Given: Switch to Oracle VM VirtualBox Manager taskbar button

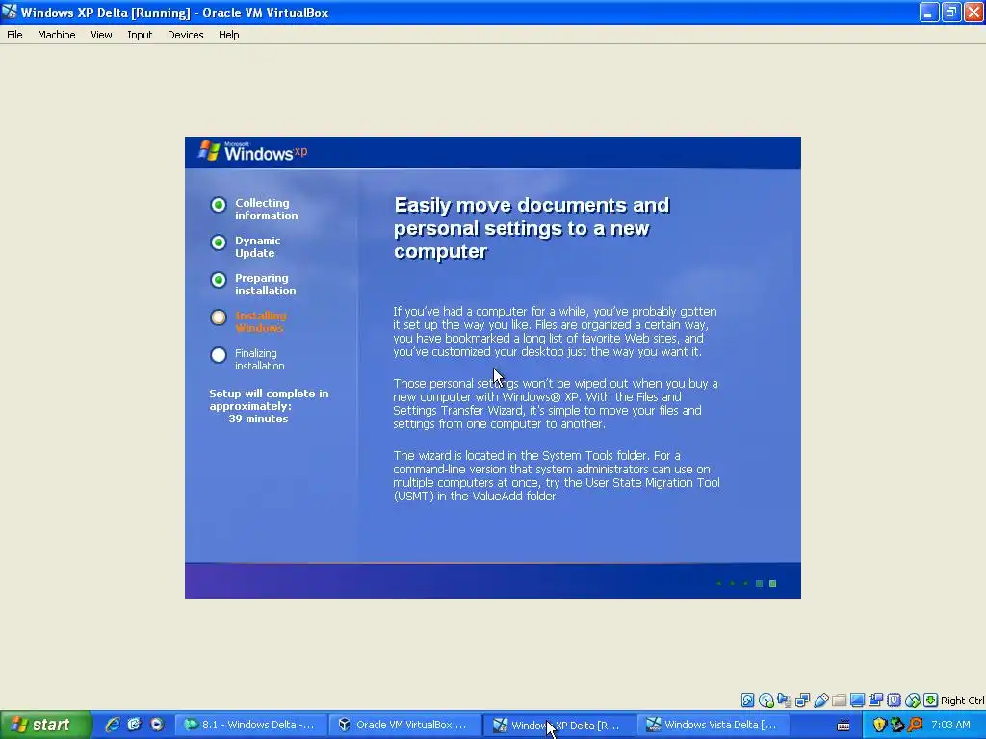Looking at the screenshot, I should (x=405, y=725).
